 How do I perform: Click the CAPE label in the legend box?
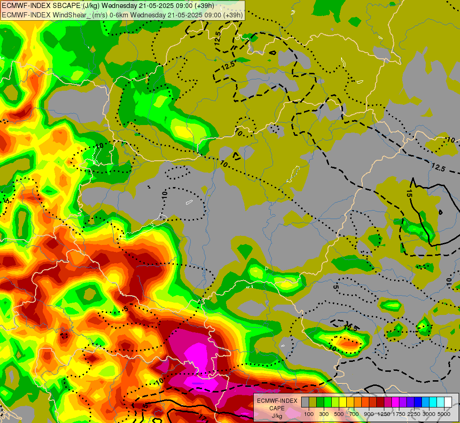coord(277,408)
